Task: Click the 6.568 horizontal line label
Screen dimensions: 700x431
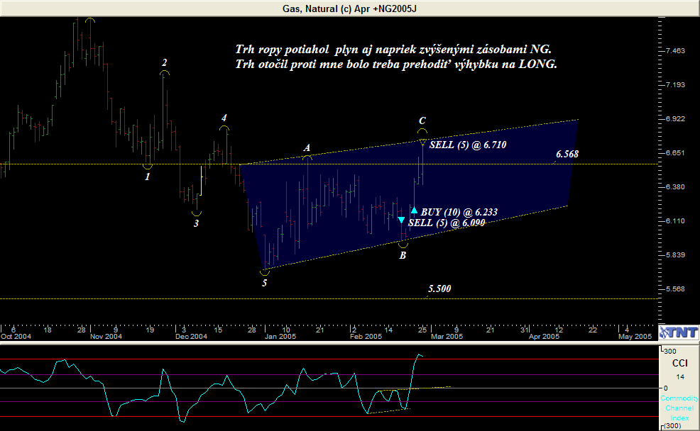Action: click(567, 155)
